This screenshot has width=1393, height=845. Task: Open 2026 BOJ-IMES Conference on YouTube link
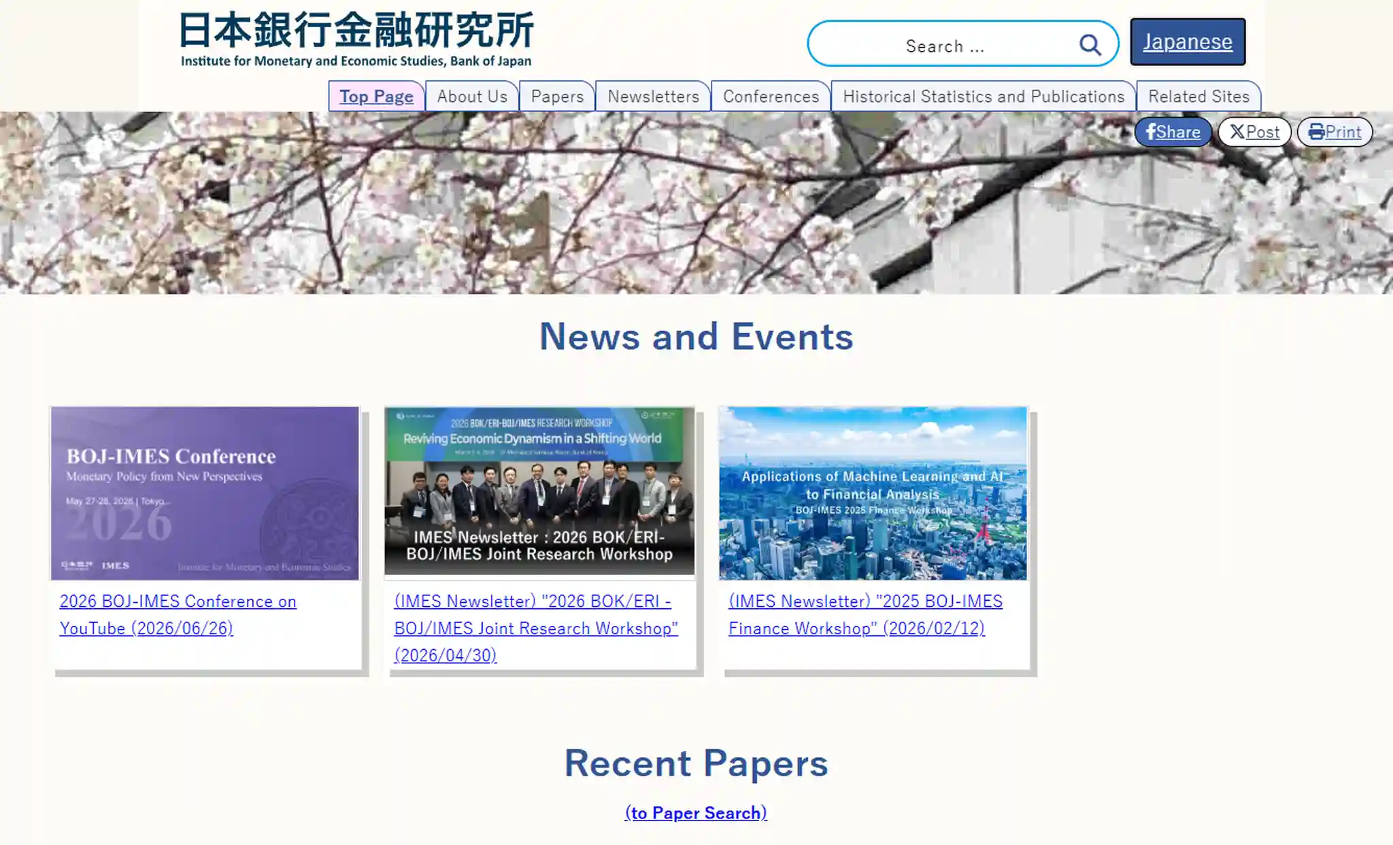178,614
